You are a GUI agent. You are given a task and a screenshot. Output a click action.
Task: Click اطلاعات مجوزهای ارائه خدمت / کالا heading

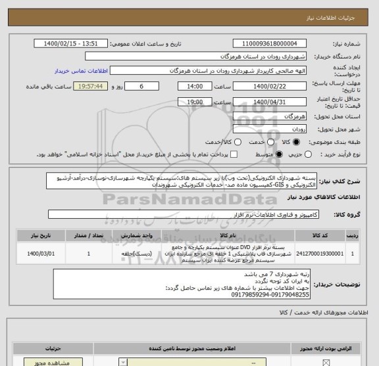324,313
